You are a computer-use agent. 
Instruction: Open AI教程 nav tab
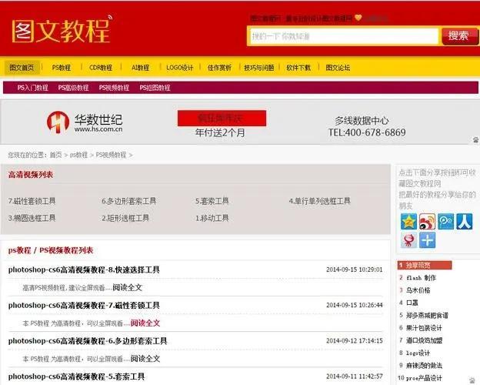pos(141,68)
